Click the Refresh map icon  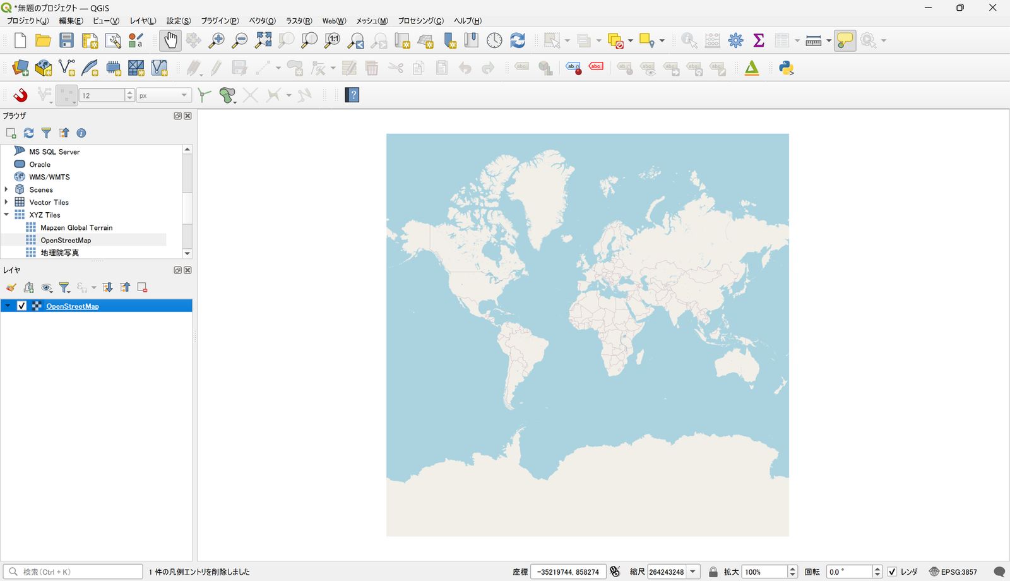tap(518, 40)
